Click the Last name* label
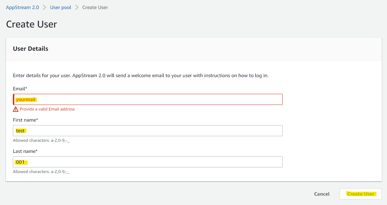Screen dimensions: 387x205 click(x=25, y=151)
